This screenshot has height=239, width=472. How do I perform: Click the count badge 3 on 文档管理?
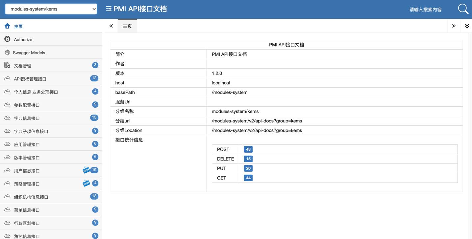pyautogui.click(x=95, y=65)
